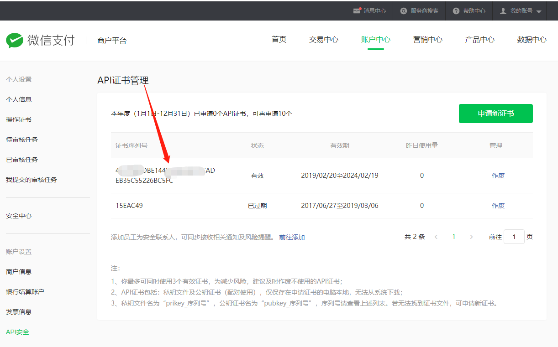Click the 证书序列号 column header
The image size is (558, 347).
point(132,145)
